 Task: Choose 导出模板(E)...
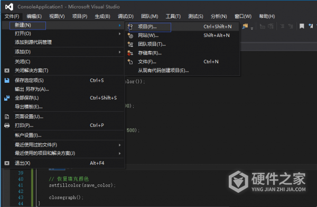pos(63,107)
